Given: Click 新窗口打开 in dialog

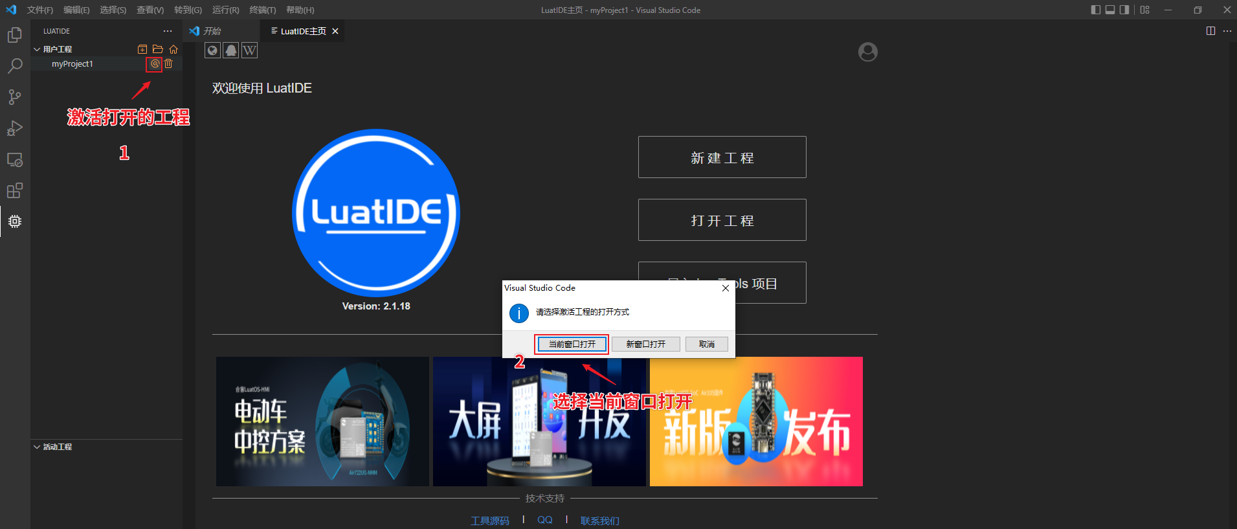Looking at the screenshot, I should [x=645, y=344].
